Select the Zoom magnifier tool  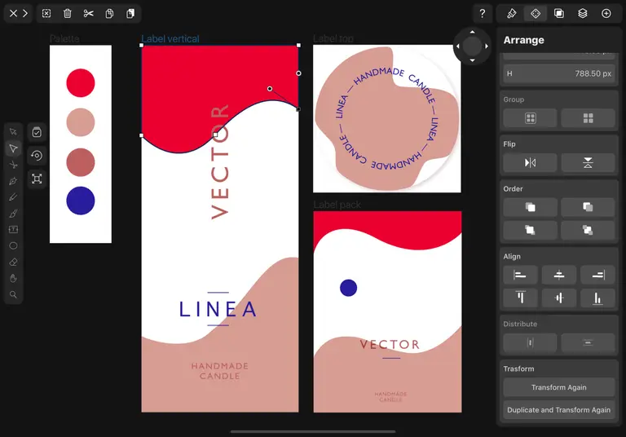(x=13, y=295)
